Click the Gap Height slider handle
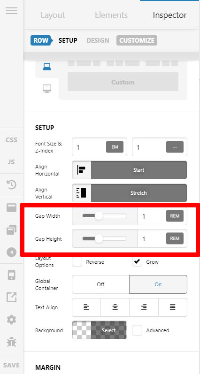 [x=99, y=238]
